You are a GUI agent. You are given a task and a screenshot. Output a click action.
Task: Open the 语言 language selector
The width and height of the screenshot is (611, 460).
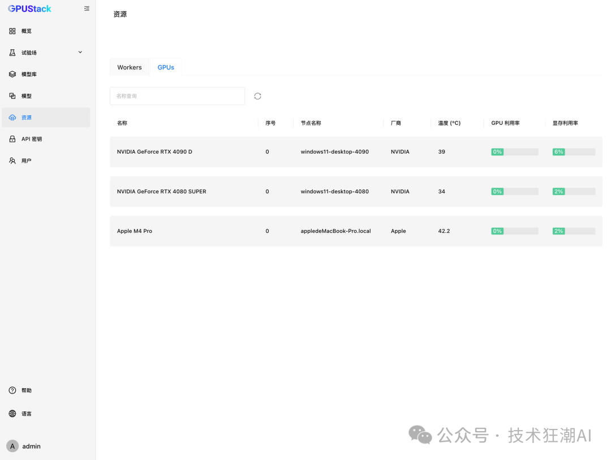(x=26, y=414)
